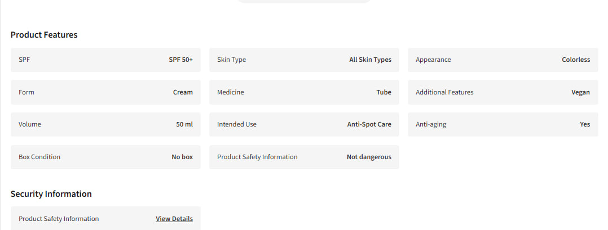Screen dimensions: 608x230
Task: Select the Volume 50 ml row
Action: [x=105, y=124]
